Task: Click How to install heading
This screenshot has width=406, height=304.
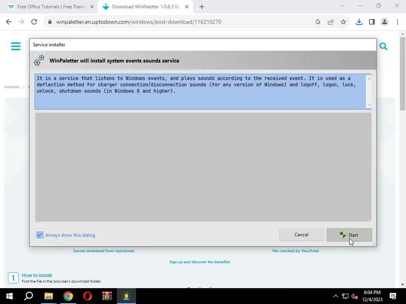Action: tap(37, 275)
